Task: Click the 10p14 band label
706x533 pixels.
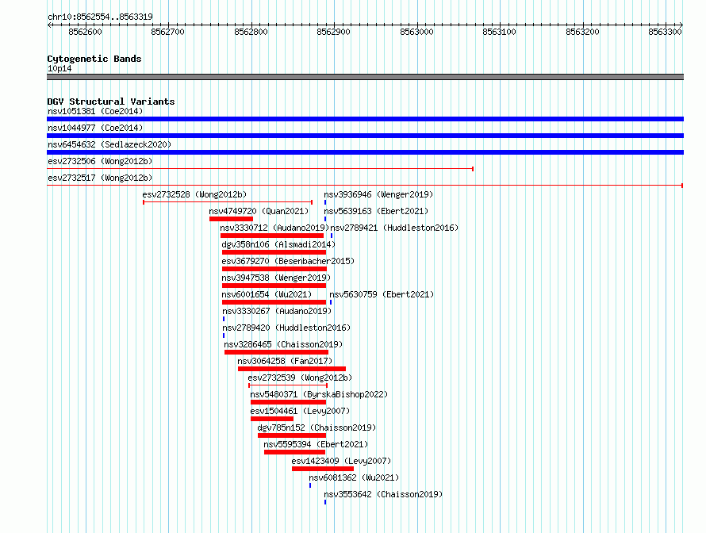Action: coord(59,68)
